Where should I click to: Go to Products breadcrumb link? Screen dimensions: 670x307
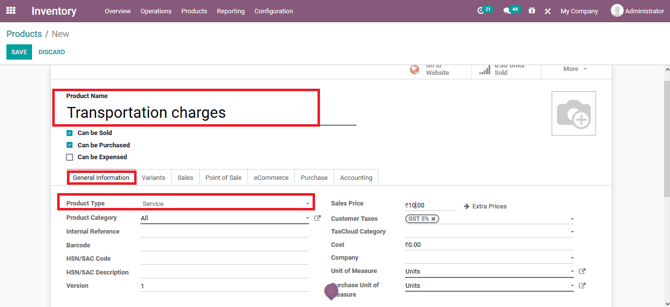click(x=24, y=34)
